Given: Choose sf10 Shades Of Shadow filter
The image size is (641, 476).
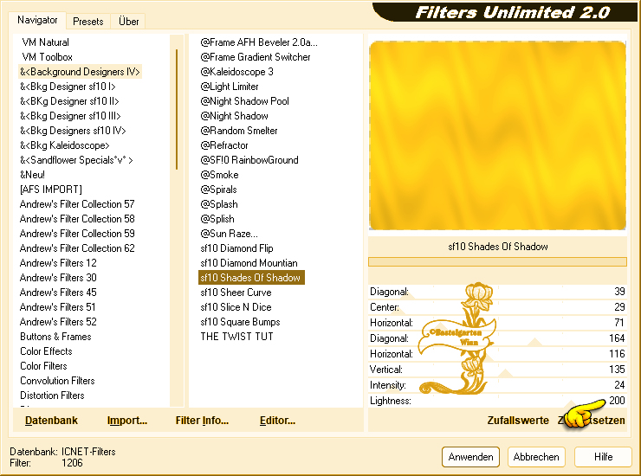Looking at the screenshot, I should tap(251, 278).
